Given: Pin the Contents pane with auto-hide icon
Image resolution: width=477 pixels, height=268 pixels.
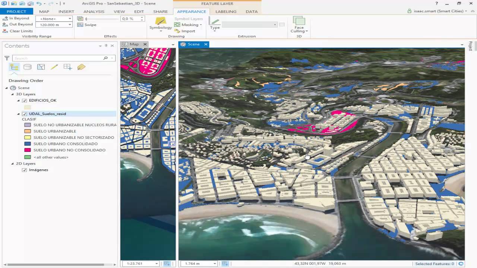Looking at the screenshot, I should (x=106, y=46).
